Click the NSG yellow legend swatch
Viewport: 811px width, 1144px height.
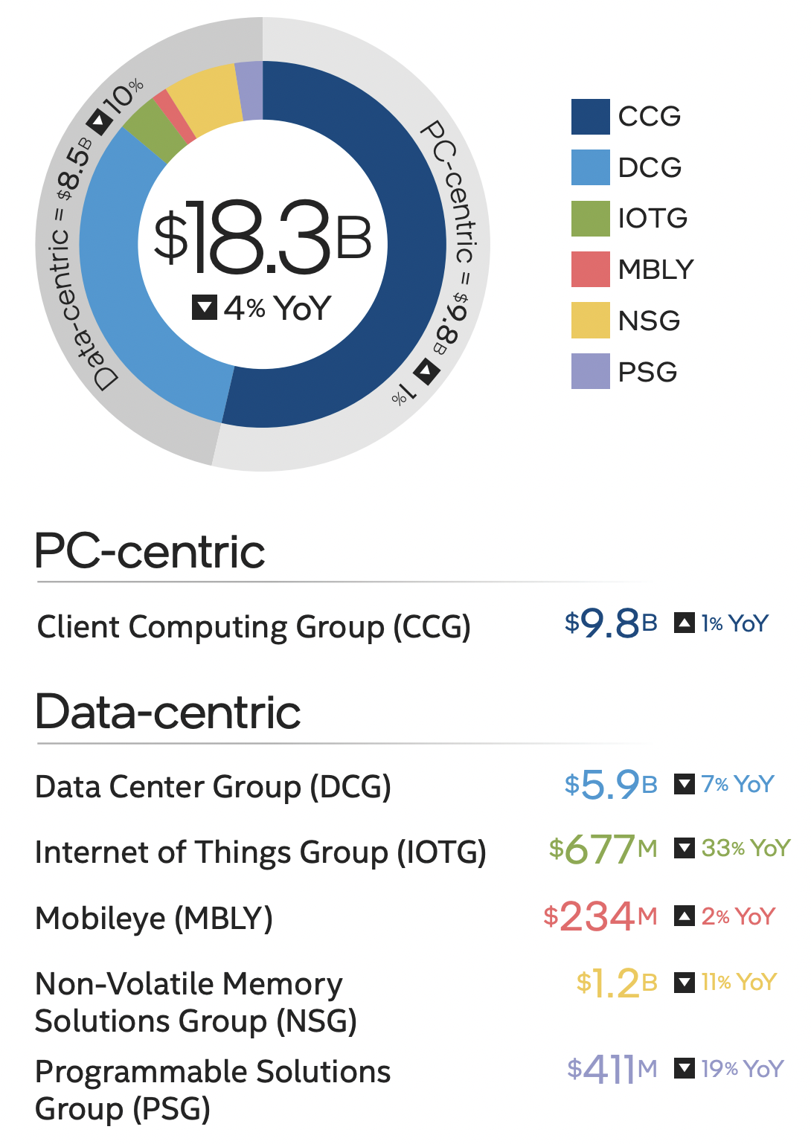click(590, 321)
